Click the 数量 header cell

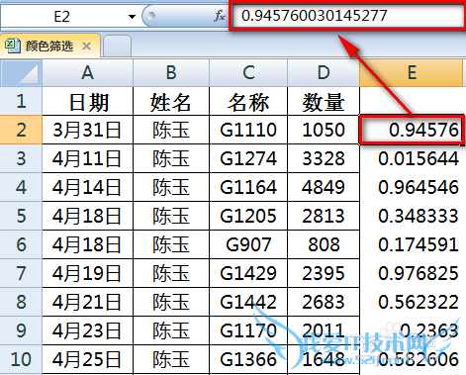tap(324, 101)
